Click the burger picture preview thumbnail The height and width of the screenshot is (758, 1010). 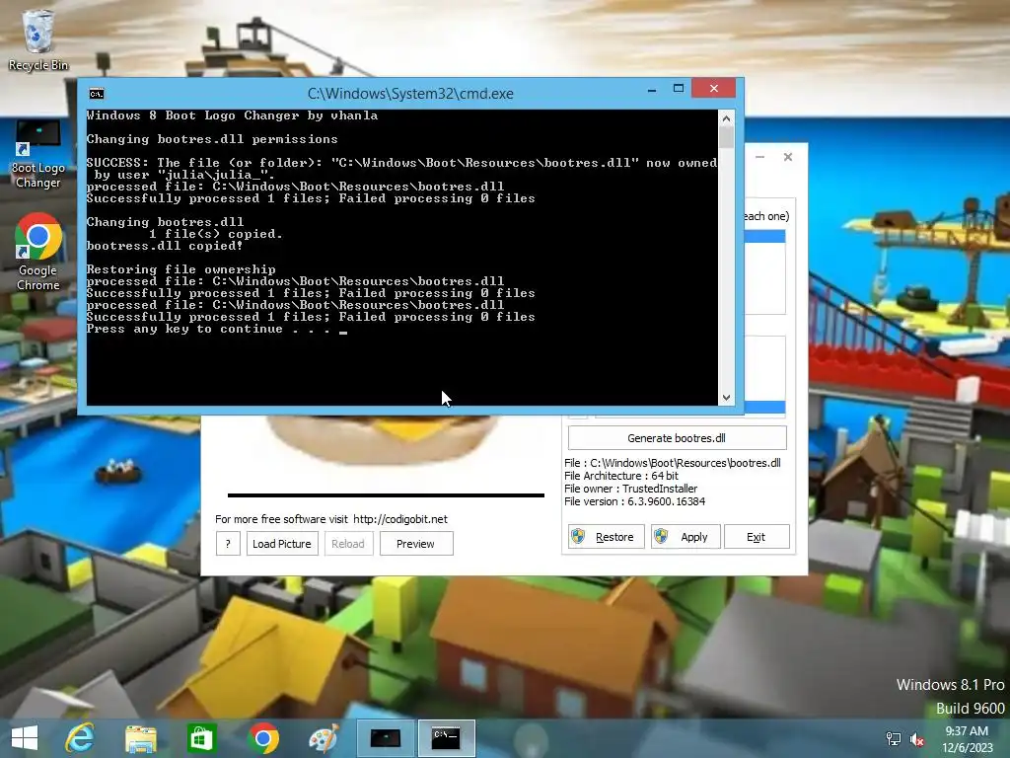tap(384, 439)
